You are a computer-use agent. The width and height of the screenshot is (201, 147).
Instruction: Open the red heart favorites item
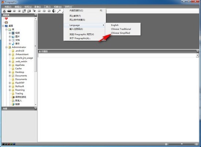6,19
